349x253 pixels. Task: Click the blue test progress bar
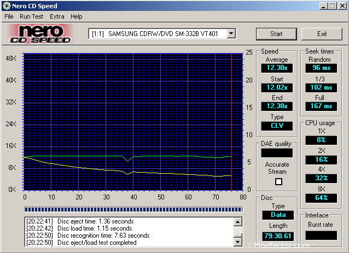pos(135,209)
